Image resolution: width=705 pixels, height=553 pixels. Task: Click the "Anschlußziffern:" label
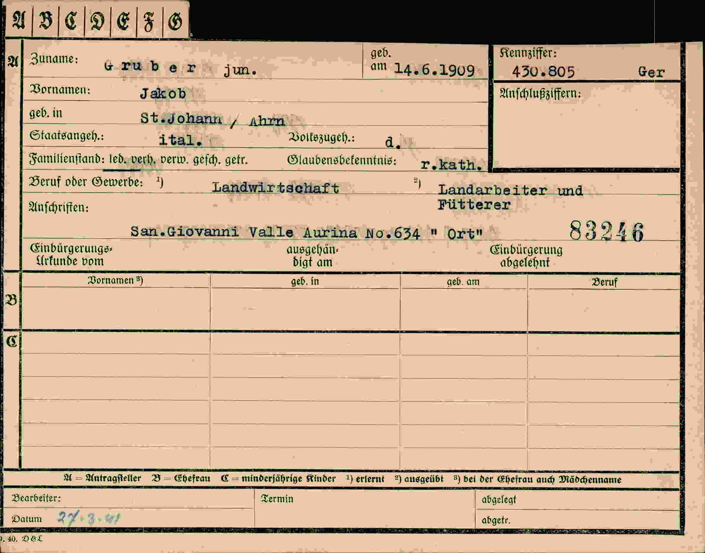(x=540, y=94)
